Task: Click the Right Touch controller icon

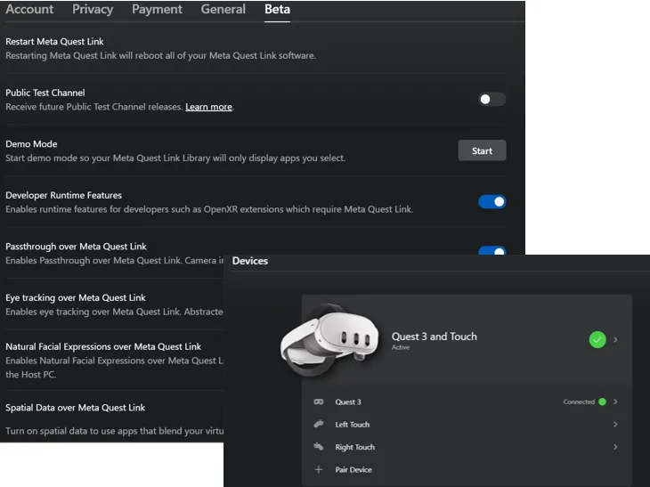Action: [x=318, y=447]
